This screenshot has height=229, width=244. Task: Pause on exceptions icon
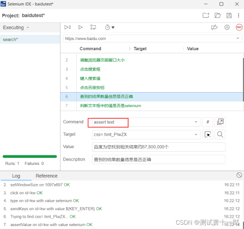227,27
